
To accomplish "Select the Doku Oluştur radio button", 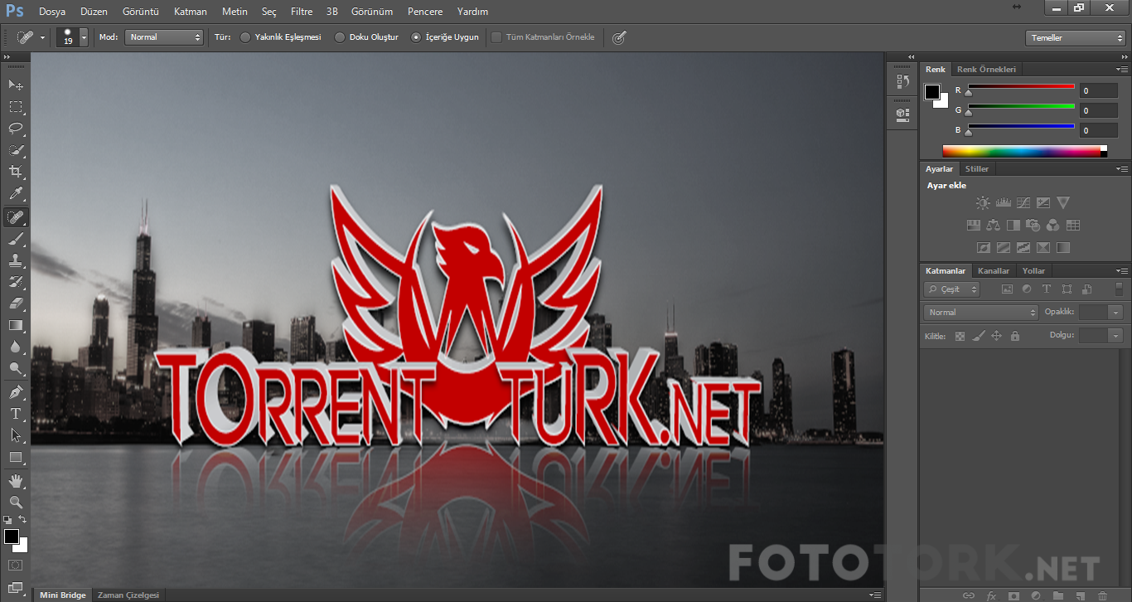I will 340,37.
